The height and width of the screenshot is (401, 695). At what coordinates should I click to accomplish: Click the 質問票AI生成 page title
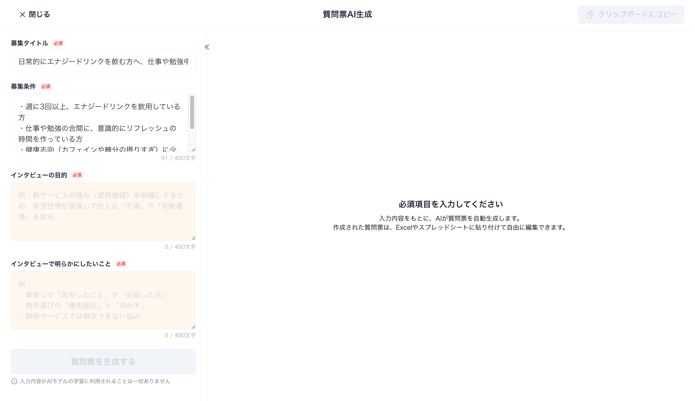347,14
